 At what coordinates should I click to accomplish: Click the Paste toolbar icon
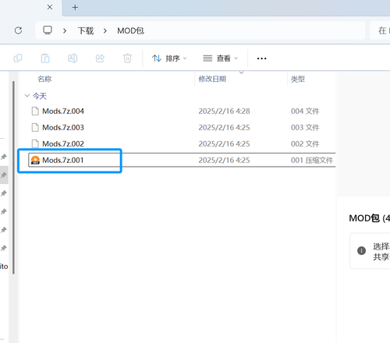(x=45, y=58)
